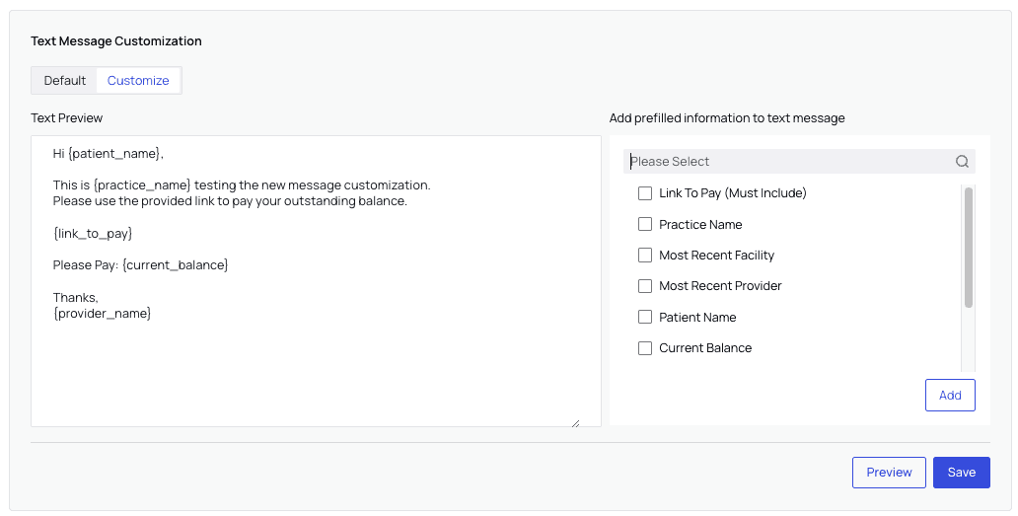1018x516 pixels.
Task: Switch to the Customize tab
Action: point(138,81)
